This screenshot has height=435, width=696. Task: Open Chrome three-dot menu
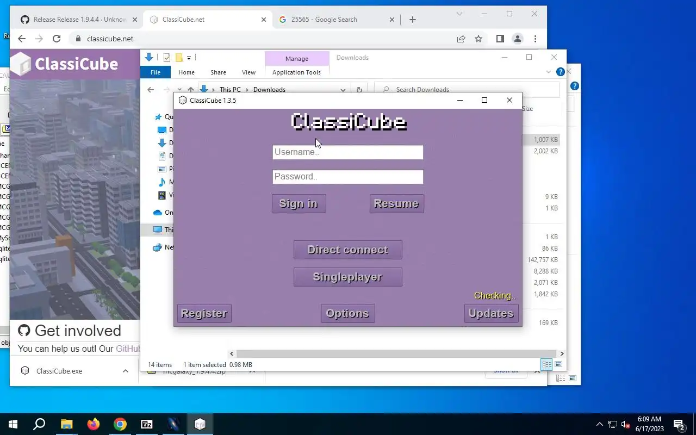point(536,39)
